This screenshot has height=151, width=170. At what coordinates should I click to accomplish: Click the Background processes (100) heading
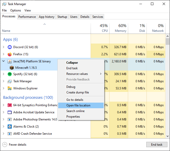click(x=28, y=98)
